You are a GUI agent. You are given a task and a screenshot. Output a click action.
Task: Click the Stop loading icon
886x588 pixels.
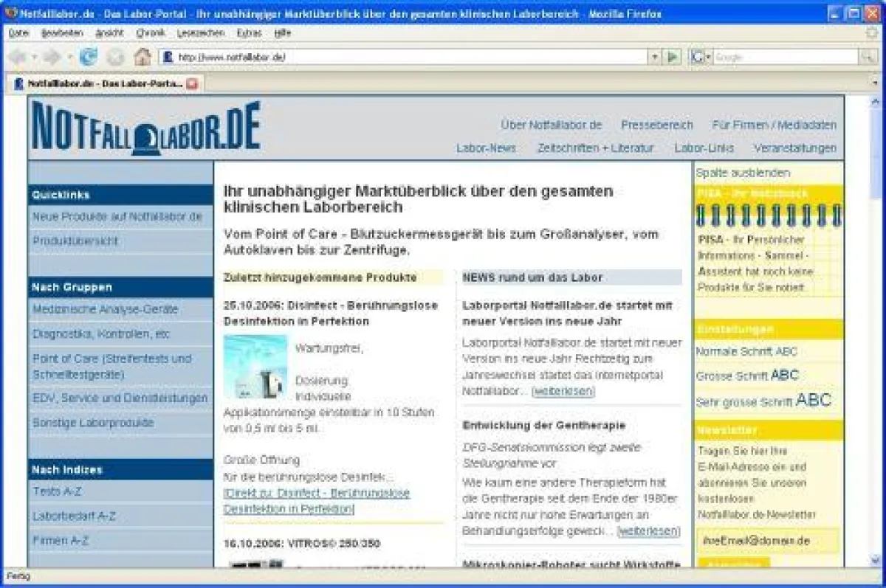(114, 56)
